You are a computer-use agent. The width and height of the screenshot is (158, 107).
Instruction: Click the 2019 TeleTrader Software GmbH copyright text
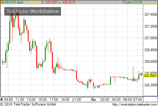click(x=28, y=104)
